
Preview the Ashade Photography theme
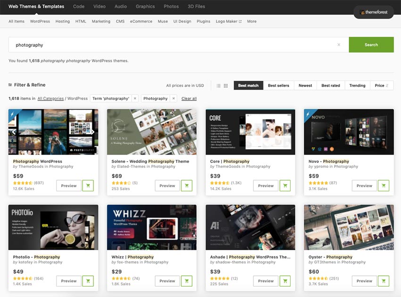coord(266,281)
